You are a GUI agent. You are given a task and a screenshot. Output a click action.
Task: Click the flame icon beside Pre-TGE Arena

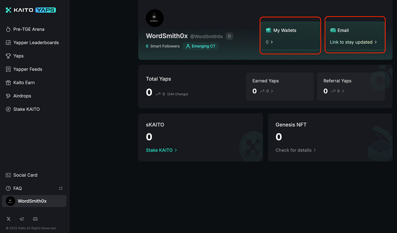8,29
